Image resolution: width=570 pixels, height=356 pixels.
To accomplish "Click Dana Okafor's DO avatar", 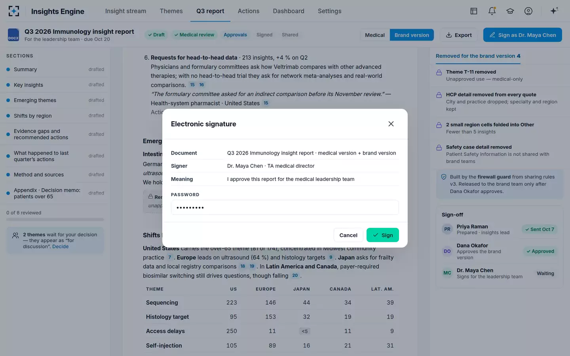I will [447, 251].
